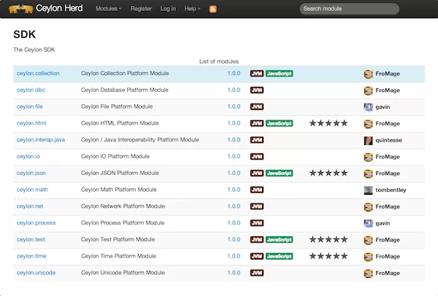Open the ceylon.test module link
The width and height of the screenshot is (438, 296).
pyautogui.click(x=31, y=239)
